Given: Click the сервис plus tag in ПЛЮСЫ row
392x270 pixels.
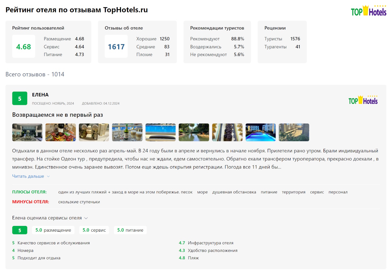Looking at the screenshot, I should click(317, 192).
